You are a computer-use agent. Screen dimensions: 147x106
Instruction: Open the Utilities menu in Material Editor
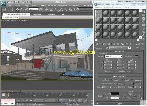tap(127, 7)
